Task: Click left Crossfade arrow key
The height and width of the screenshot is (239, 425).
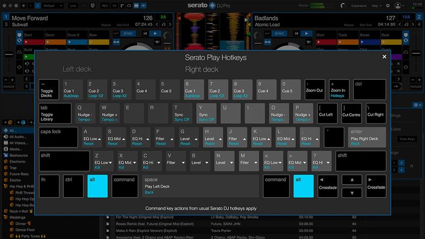Action: click(x=328, y=186)
